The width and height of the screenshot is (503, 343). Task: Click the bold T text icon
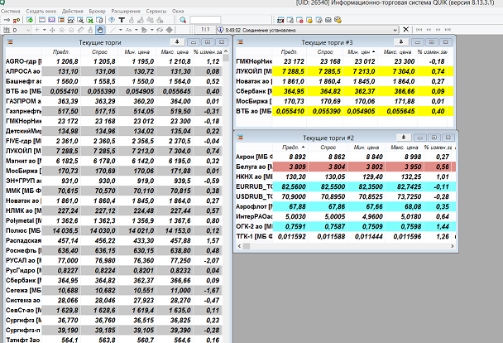(x=122, y=20)
